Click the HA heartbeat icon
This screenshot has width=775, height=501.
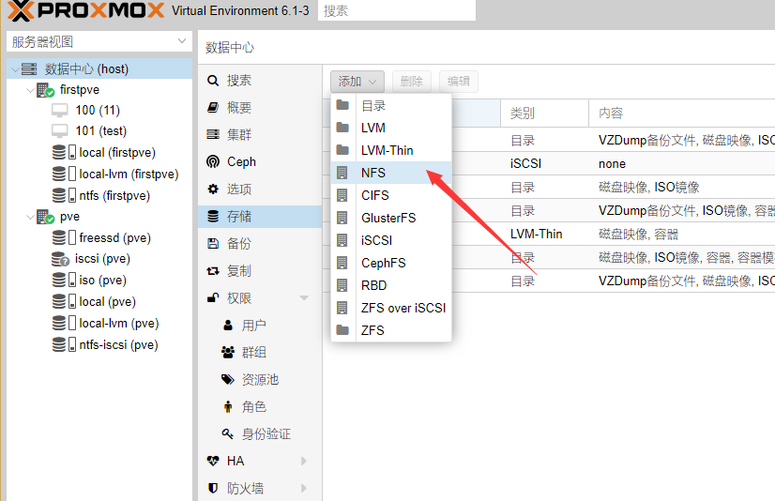[x=213, y=461]
